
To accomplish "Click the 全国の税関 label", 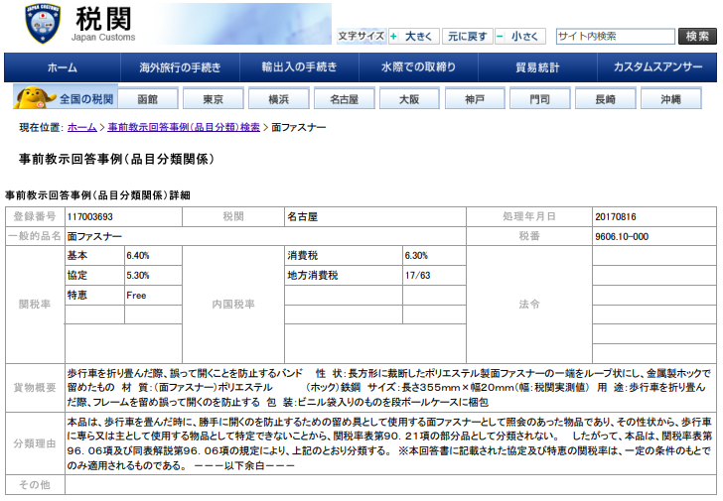I will point(86,99).
